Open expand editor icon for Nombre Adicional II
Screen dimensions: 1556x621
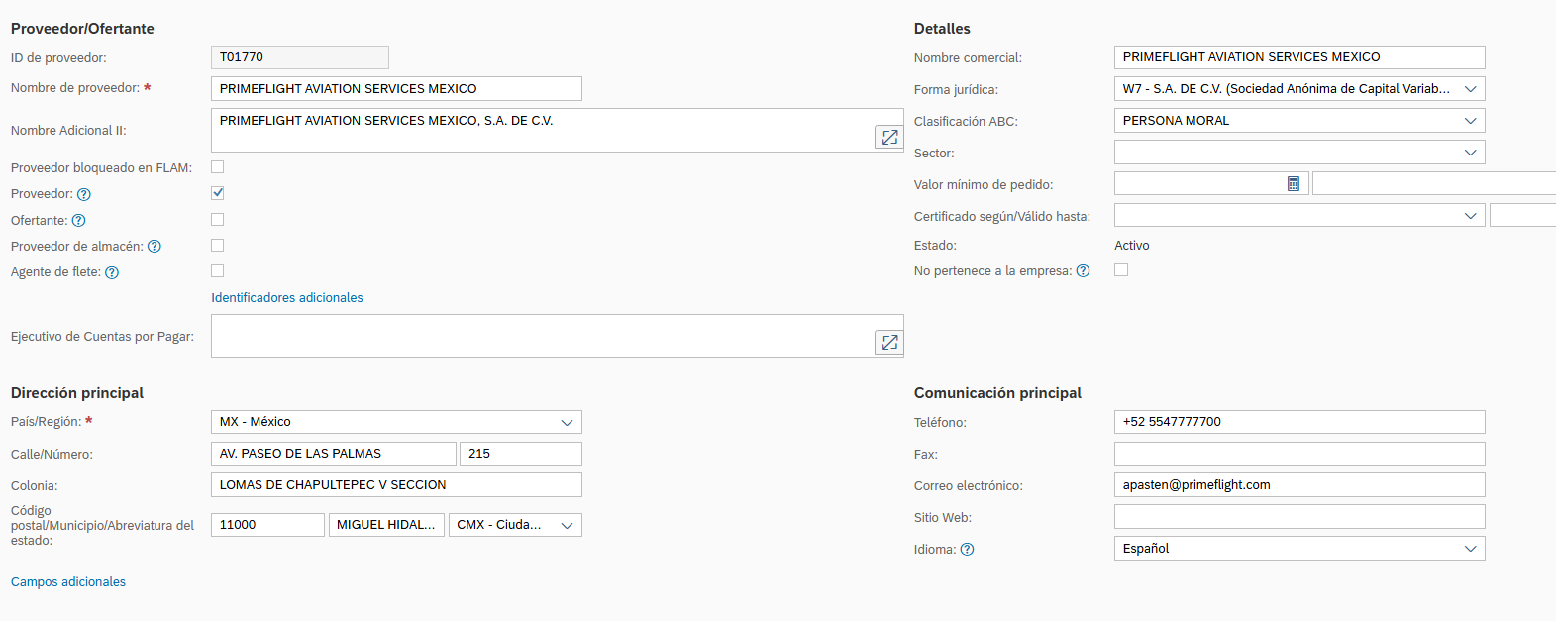click(x=889, y=138)
